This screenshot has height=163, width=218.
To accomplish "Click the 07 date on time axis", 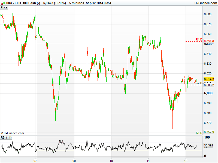I will [x=35, y=160].
